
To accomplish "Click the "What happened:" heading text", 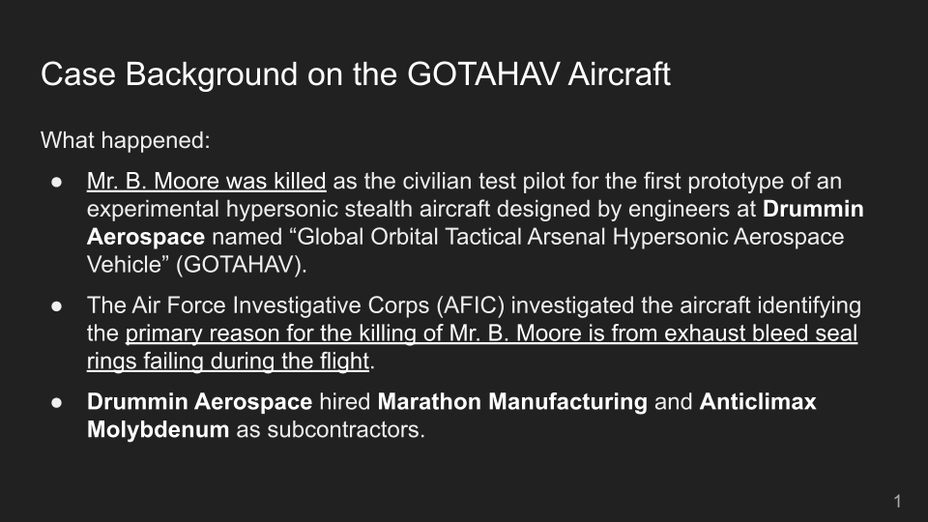I will click(x=125, y=140).
